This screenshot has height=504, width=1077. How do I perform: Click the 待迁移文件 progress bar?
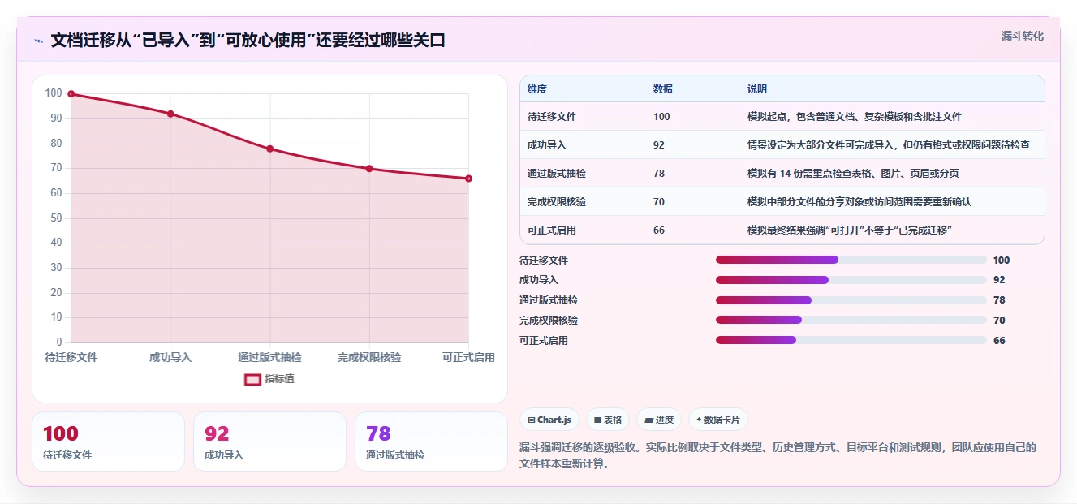851,260
